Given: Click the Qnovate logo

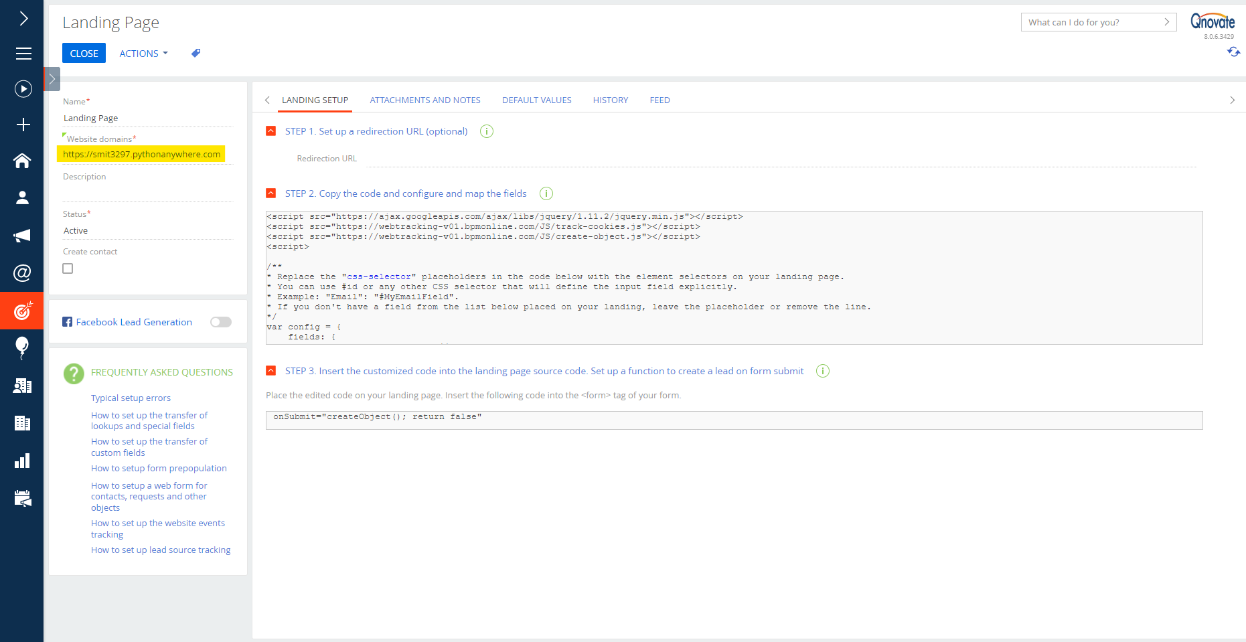Looking at the screenshot, I should click(x=1213, y=21).
